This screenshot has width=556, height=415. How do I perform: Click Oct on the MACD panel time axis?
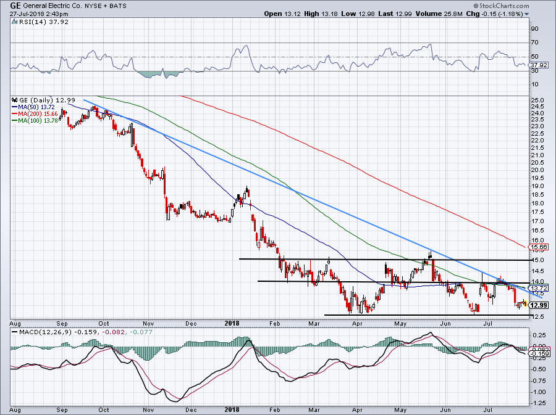point(104,410)
